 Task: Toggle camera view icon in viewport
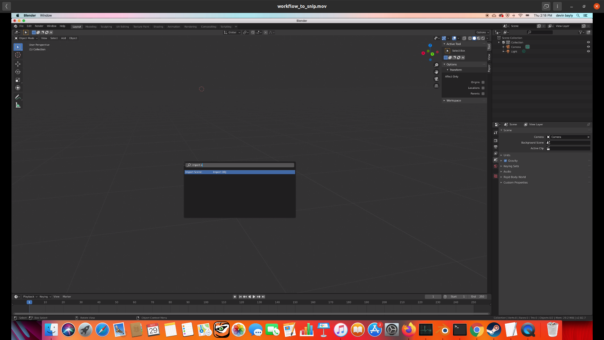[436, 79]
